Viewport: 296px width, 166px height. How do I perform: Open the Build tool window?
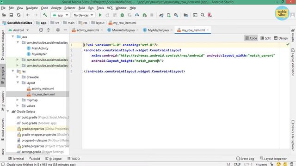coord(35,159)
